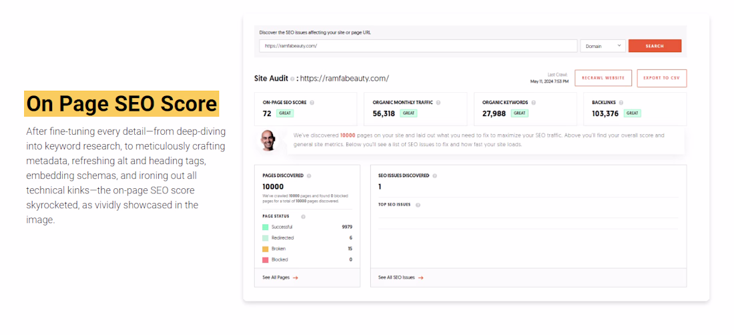Click info icon next to Pages Discovered
734x335 pixels.
pyautogui.click(x=309, y=176)
